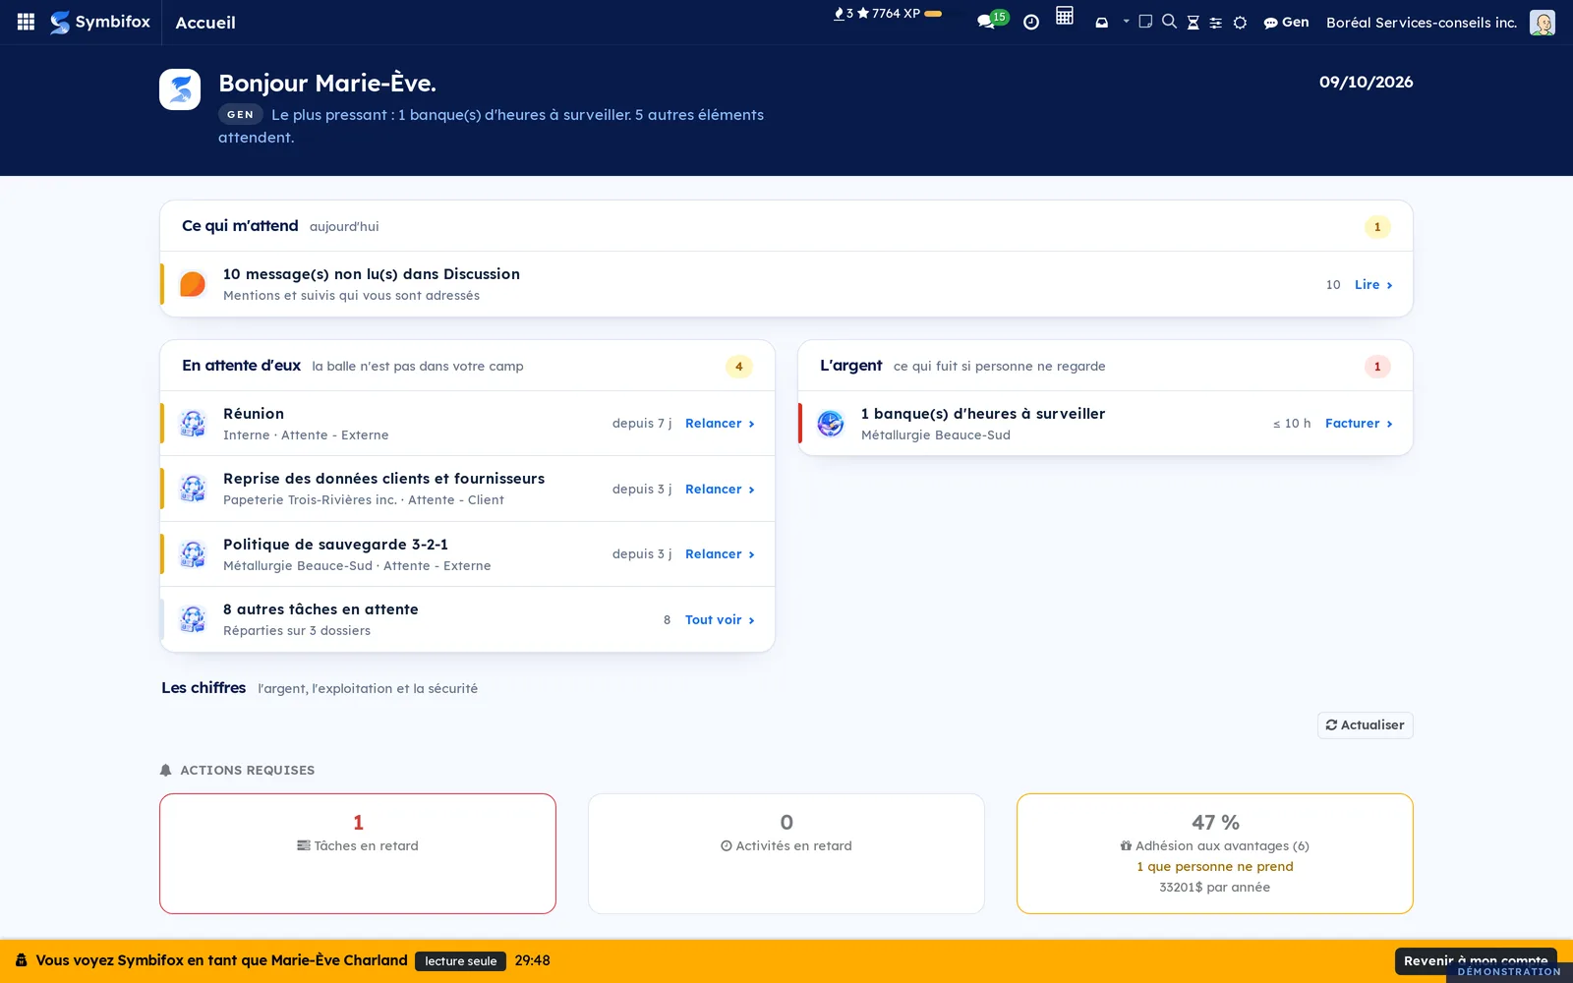Open the inbox tray icon
Screen dimensions: 1573x983
click(x=1102, y=22)
